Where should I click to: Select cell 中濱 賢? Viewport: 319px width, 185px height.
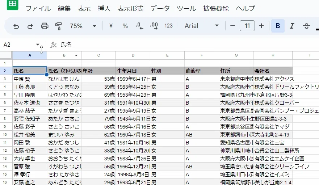(x=30, y=79)
